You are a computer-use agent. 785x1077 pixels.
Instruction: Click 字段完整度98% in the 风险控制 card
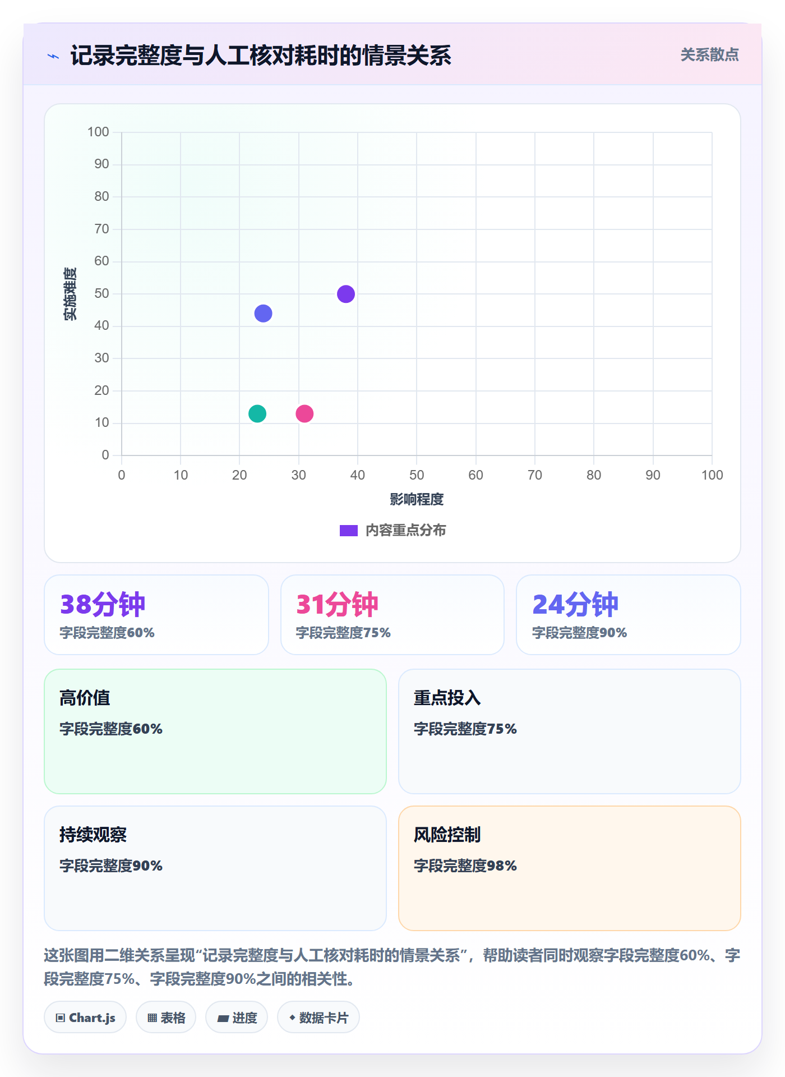tap(465, 866)
